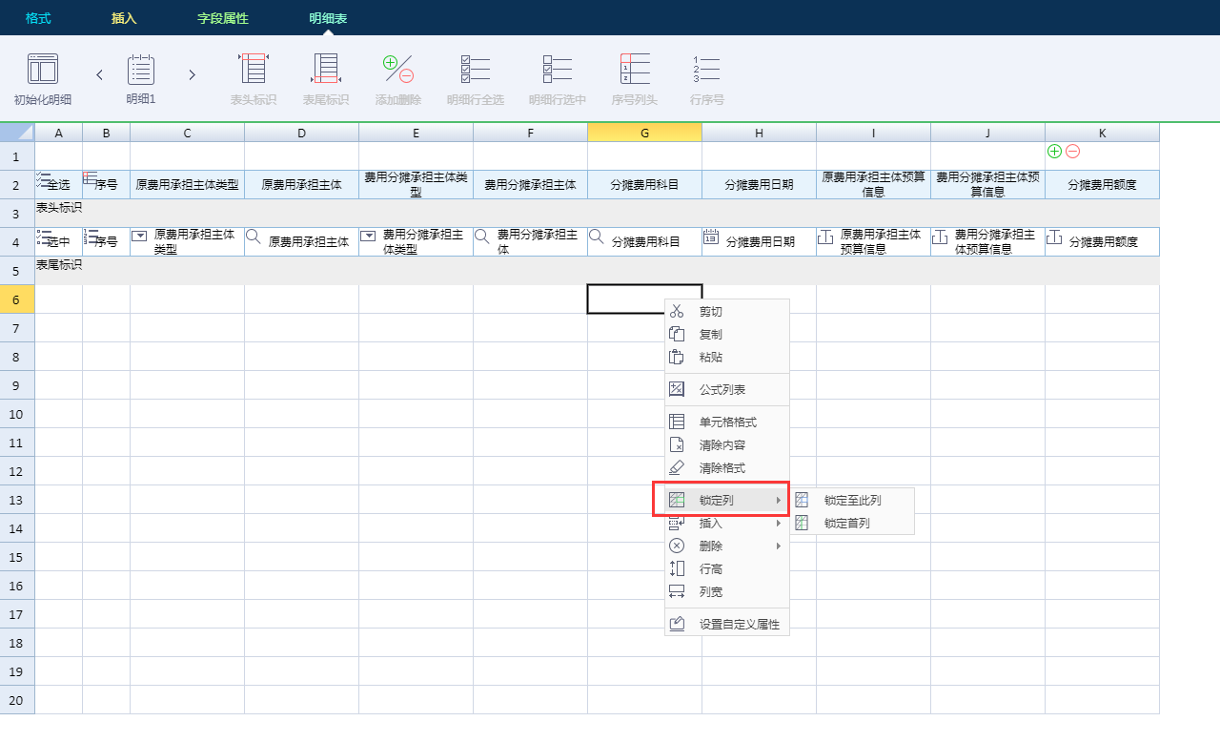The width and height of the screenshot is (1220, 742).
Task: Choose 单元格格式 from the context menu
Action: (727, 423)
